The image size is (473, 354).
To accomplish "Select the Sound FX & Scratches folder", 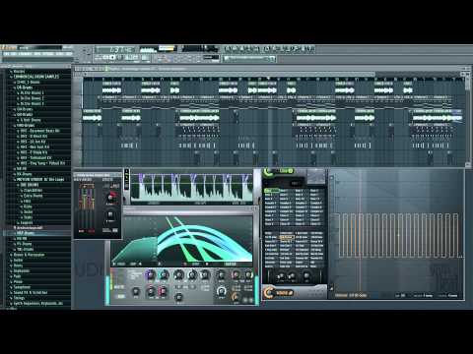I will (30, 292).
